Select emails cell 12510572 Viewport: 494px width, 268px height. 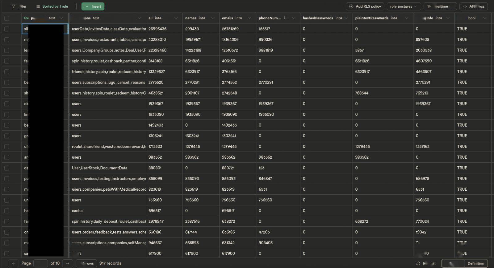point(238,50)
